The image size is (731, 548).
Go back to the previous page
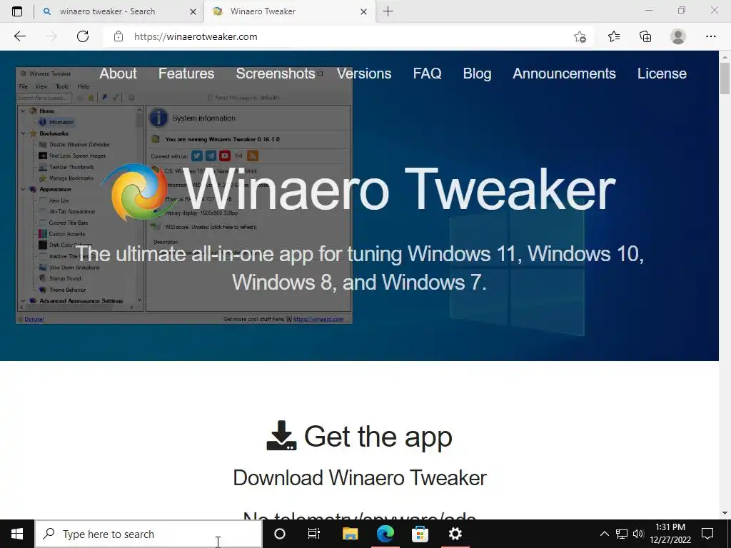click(x=19, y=36)
